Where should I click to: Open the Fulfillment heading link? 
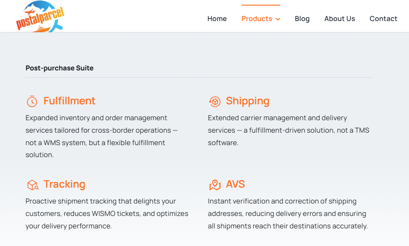click(x=70, y=101)
